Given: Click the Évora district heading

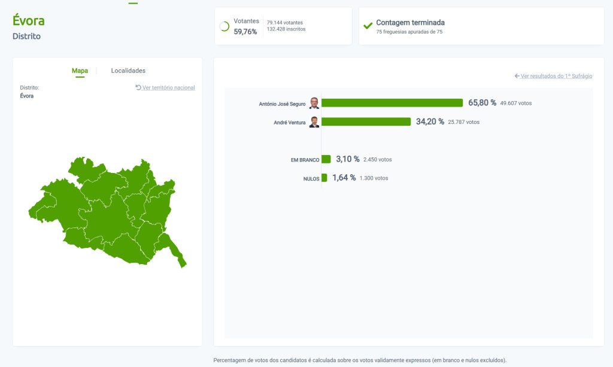Looking at the screenshot, I should click(x=29, y=21).
